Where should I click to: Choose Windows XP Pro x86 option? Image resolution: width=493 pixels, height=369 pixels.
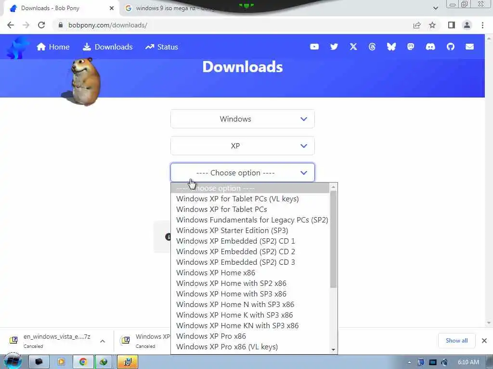pos(250,336)
